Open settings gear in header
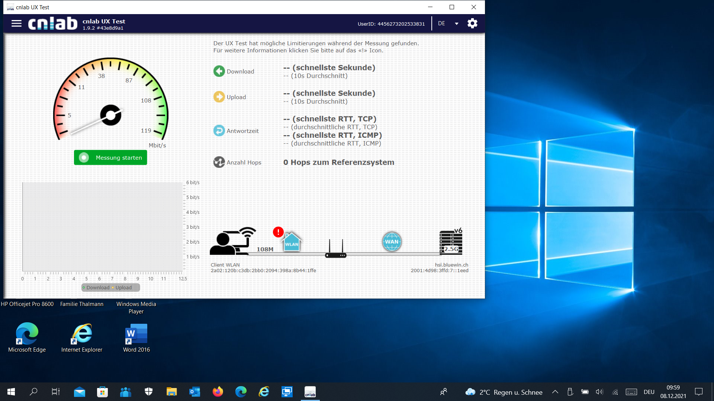 472,23
